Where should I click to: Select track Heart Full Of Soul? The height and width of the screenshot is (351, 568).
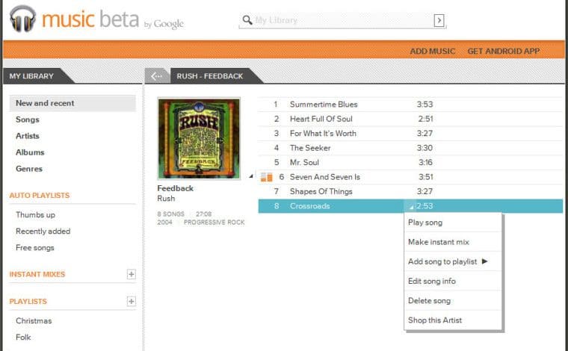(321, 119)
